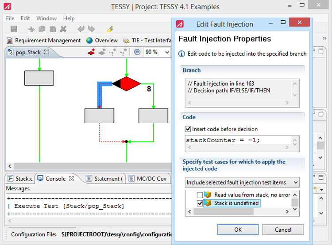This screenshot has width=332, height=245.
Task: Click the red diamond decision icon in the flow chart toolbar
Action: point(91,52)
